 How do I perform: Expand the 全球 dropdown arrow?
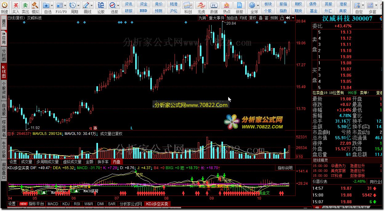coord(258,5)
